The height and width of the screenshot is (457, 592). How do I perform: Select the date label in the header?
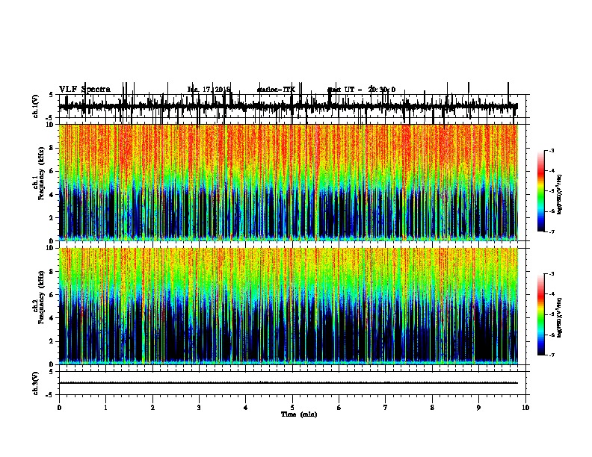click(209, 90)
